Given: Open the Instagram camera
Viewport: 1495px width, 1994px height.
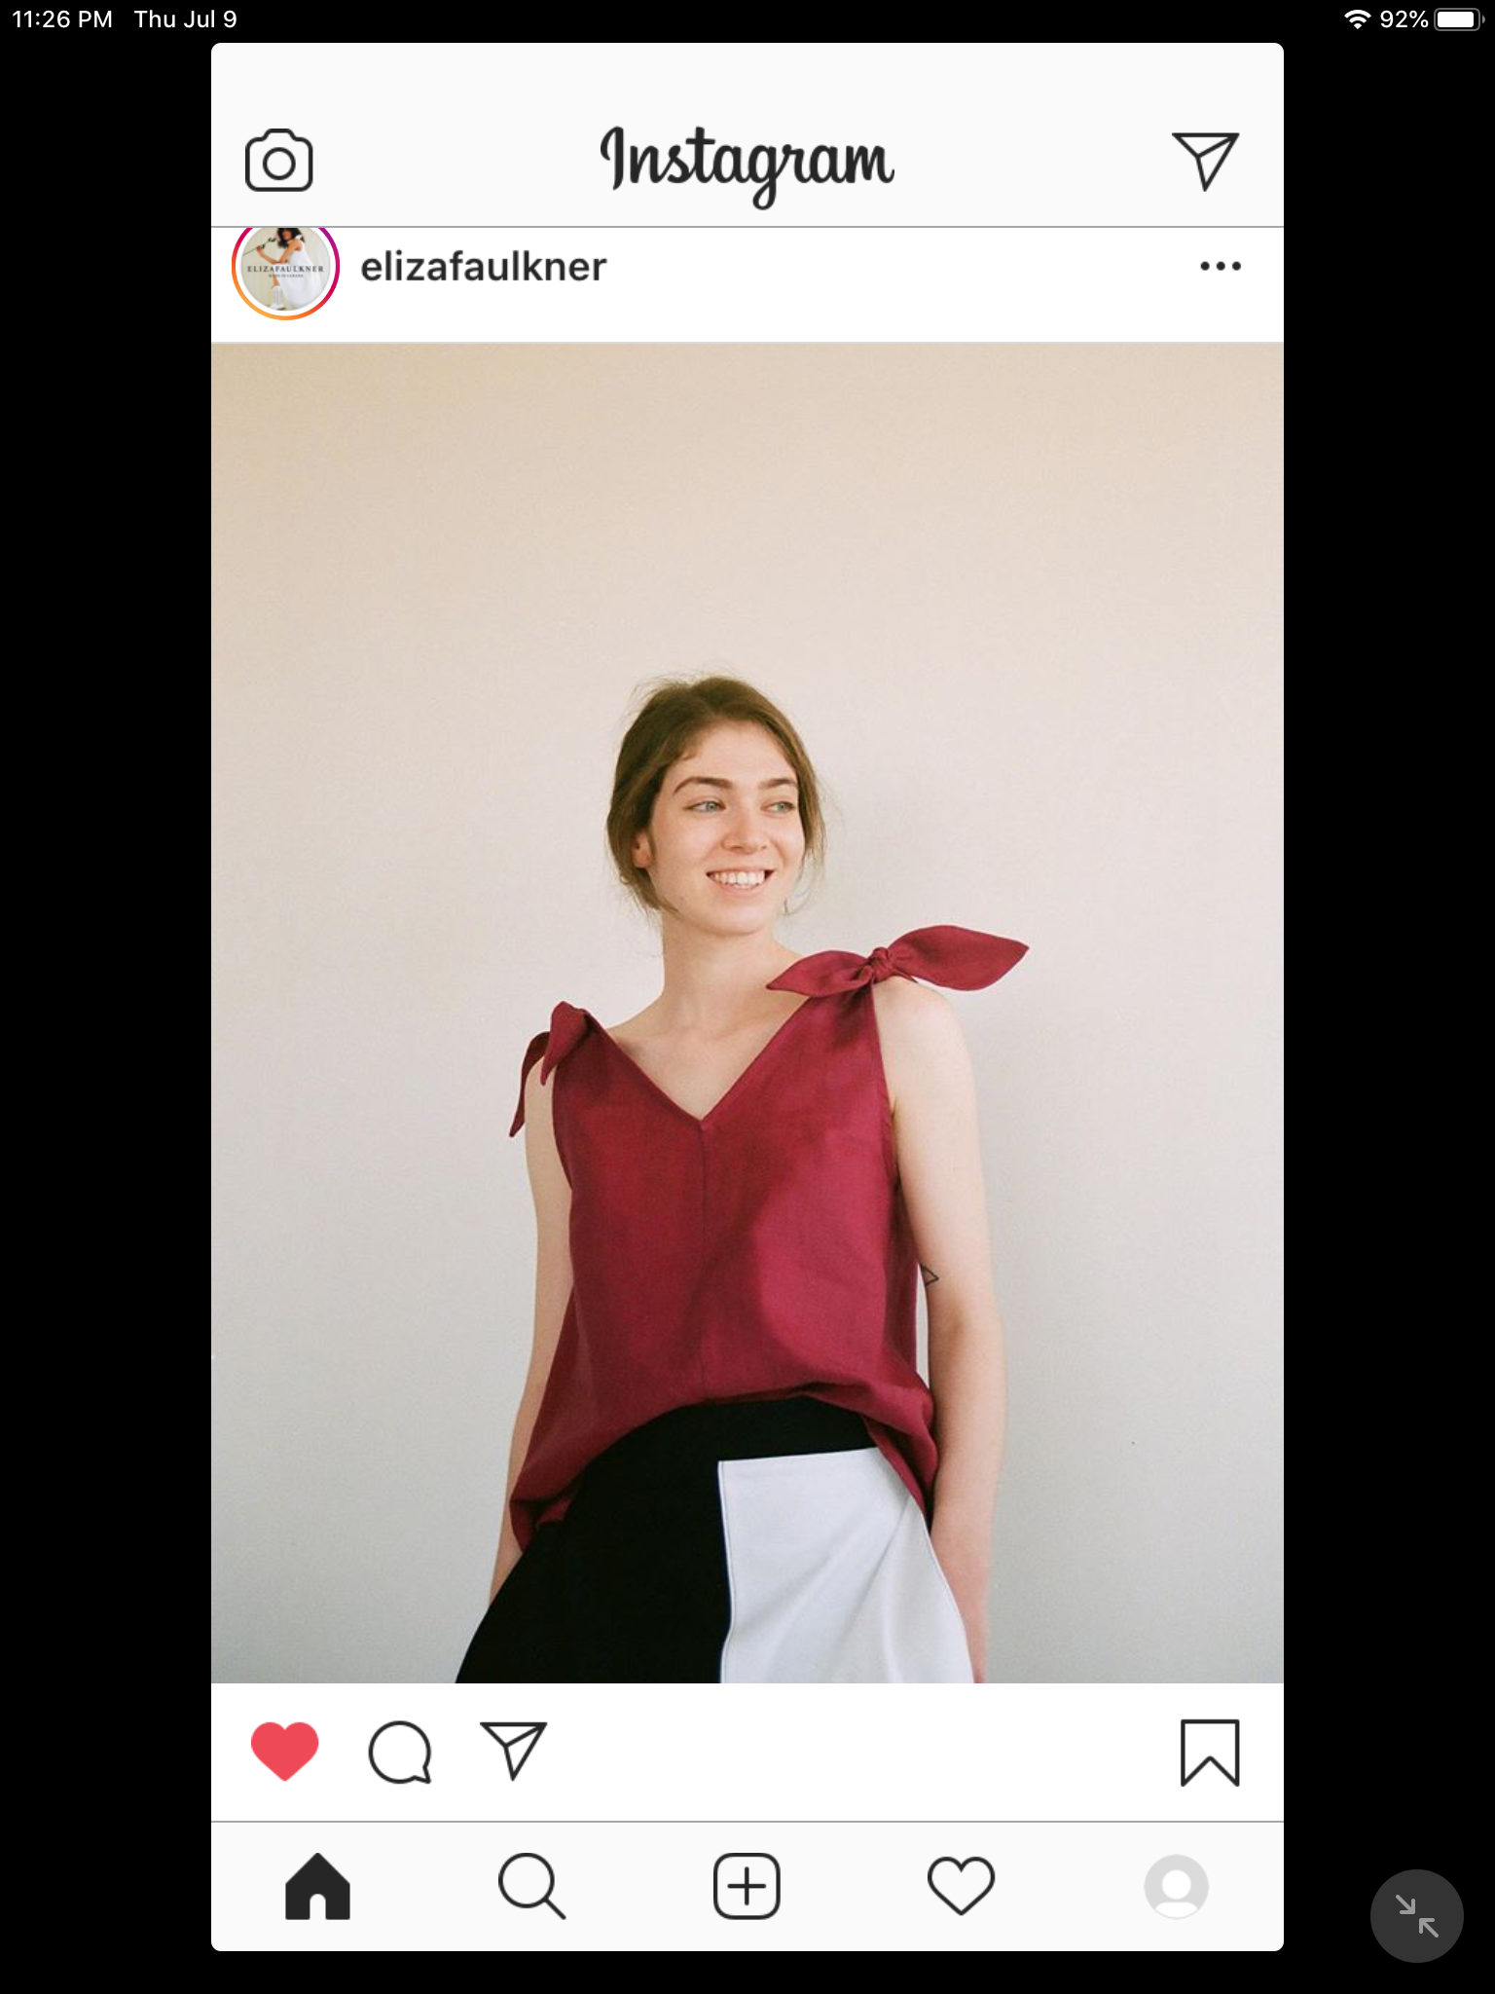Looking at the screenshot, I should (x=278, y=161).
